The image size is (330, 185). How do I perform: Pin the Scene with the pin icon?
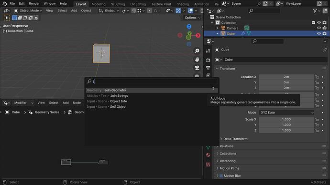tap(259, 3)
